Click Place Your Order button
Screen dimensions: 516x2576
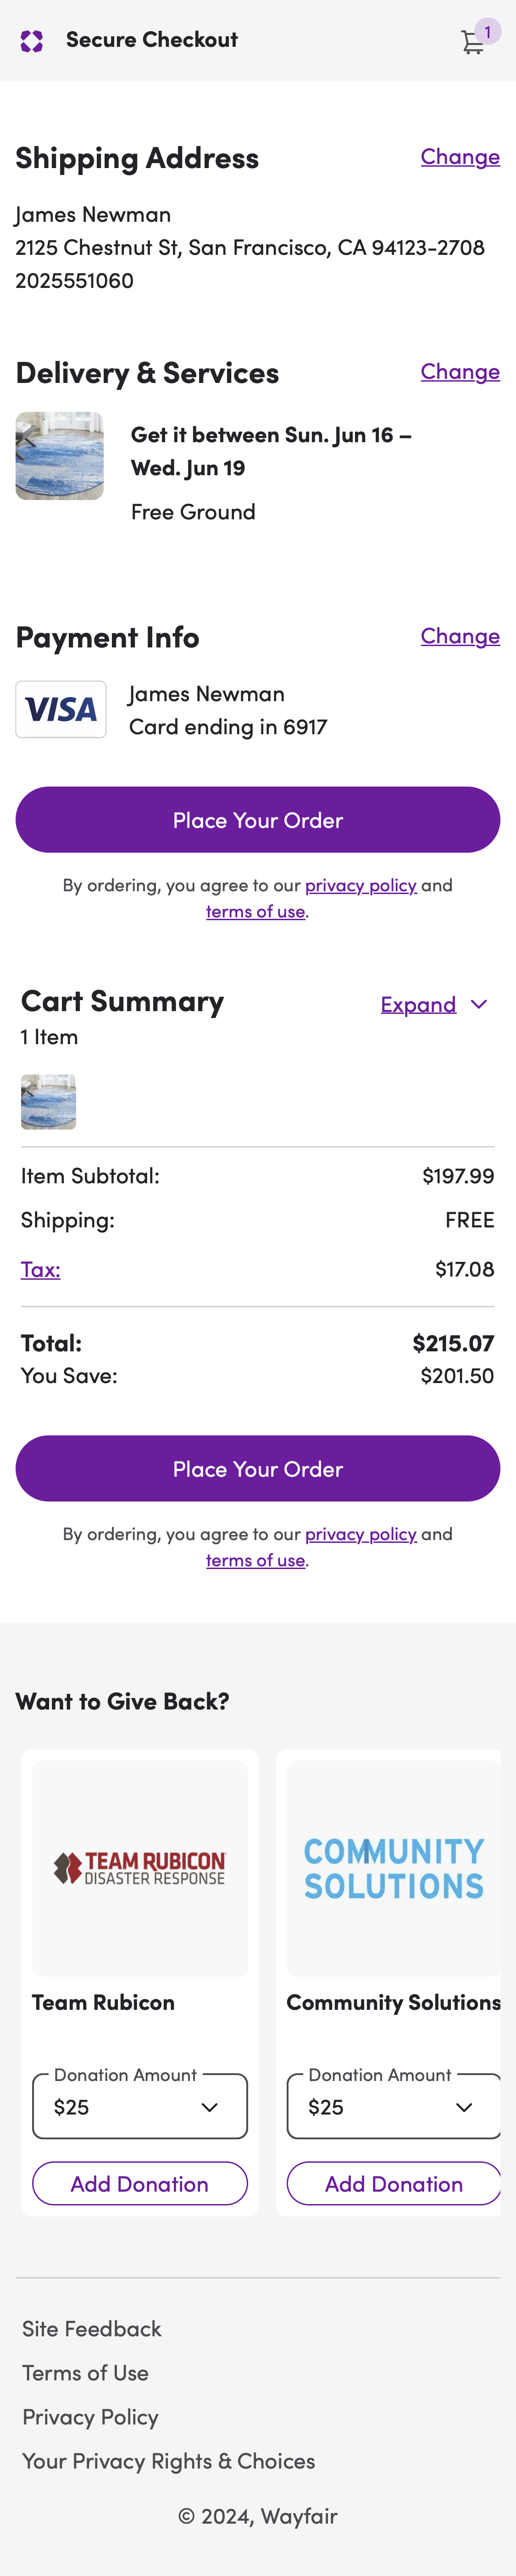[x=257, y=819]
